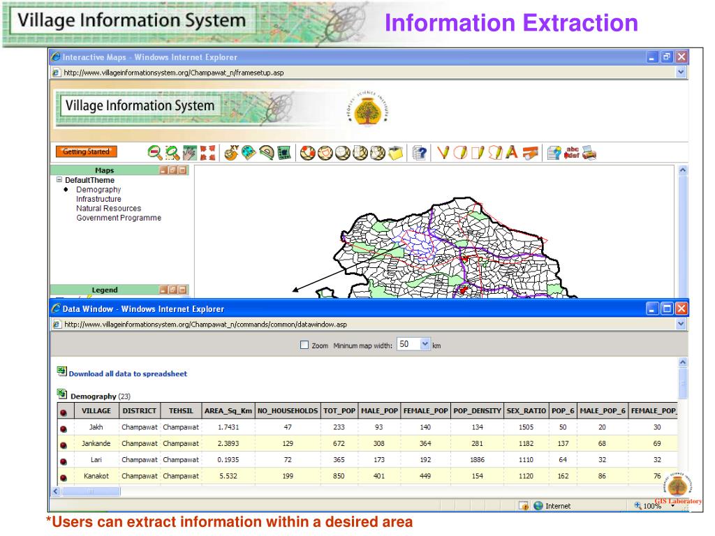The width and height of the screenshot is (715, 536).
Task: Open the Interactive Maps address bar dropdown
Action: click(681, 72)
